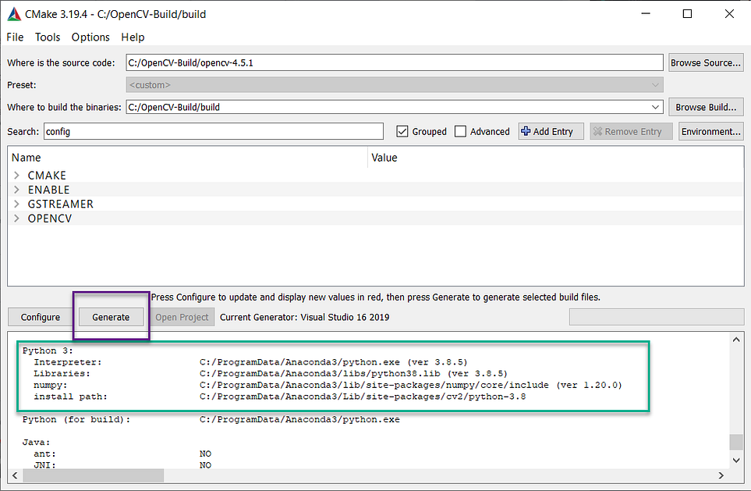Click the output log scroll right arrow
Image resolution: width=751 pixels, height=491 pixels.
[x=721, y=475]
